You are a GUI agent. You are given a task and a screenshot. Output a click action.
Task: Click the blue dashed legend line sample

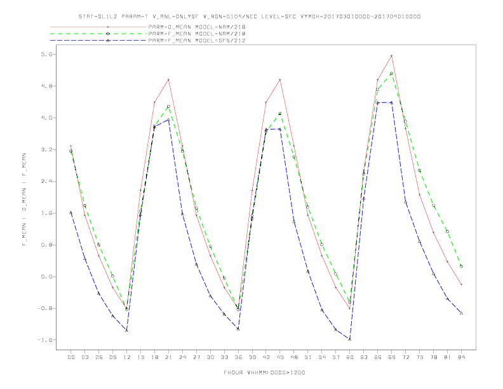[x=98, y=41]
